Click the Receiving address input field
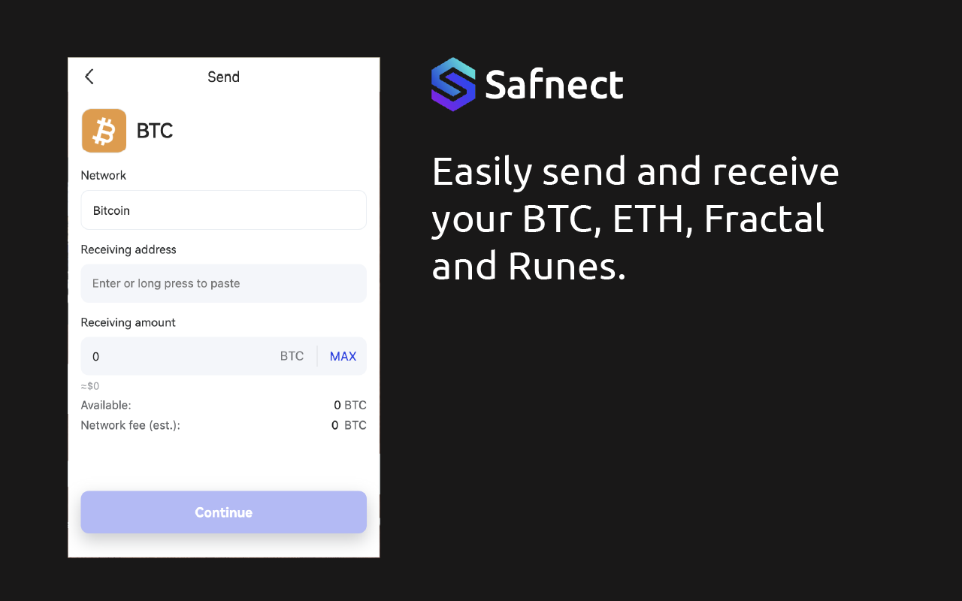 [223, 283]
